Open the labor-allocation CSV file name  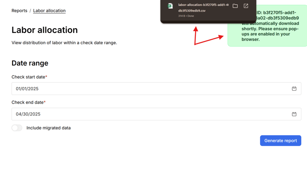click(203, 8)
